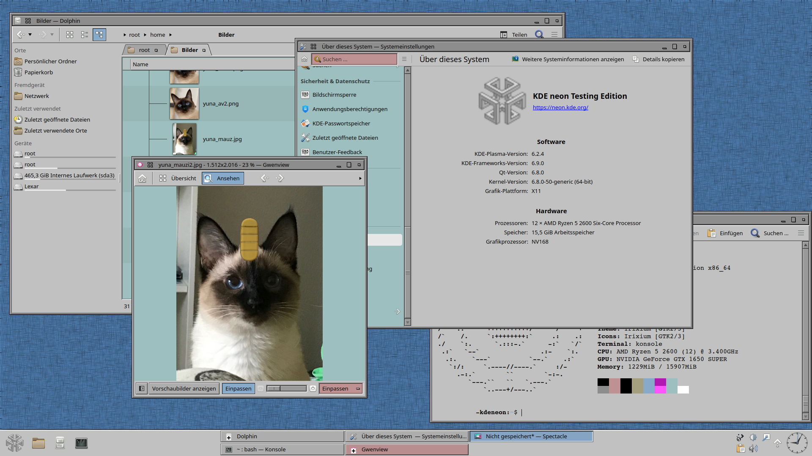Open 'Netzwerk' in Dolphin places
This screenshot has height=456, width=812.
[32, 96]
